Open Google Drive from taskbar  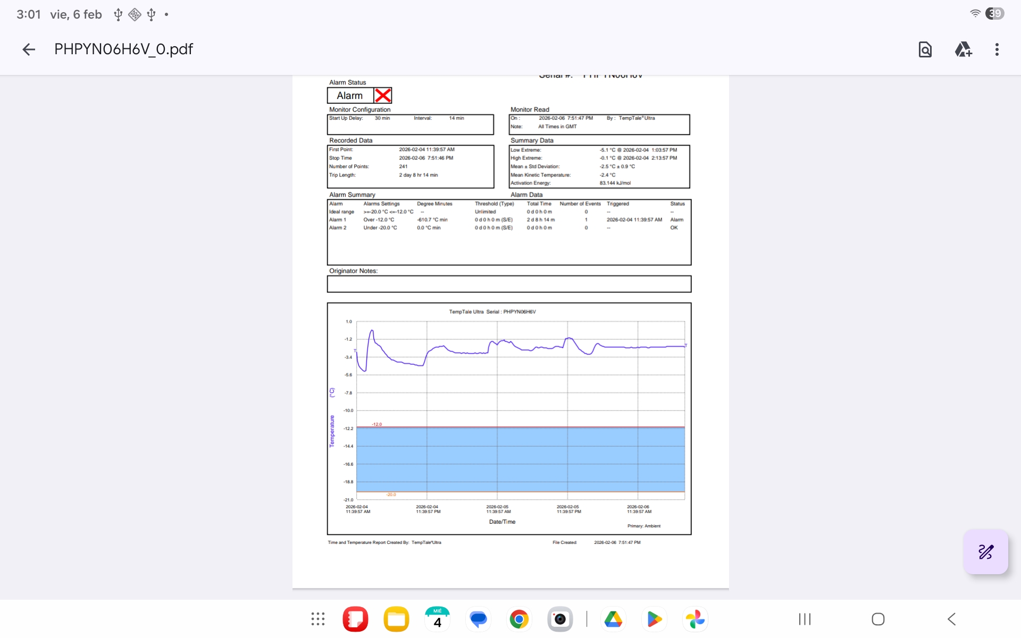pos(613,619)
